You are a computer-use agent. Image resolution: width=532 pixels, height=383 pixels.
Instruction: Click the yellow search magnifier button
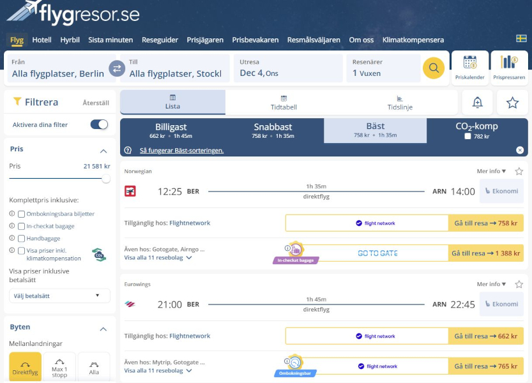pos(434,68)
